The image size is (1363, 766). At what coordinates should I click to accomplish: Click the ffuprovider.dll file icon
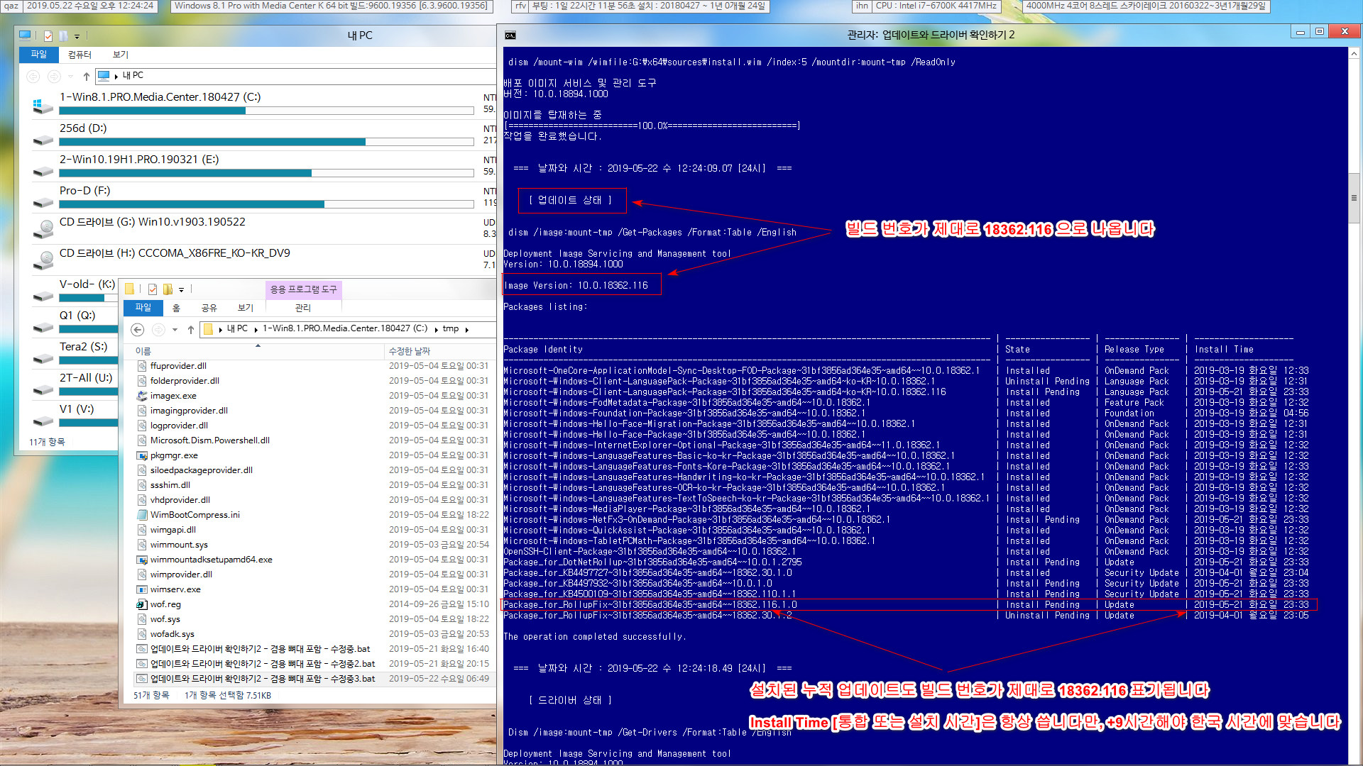(x=142, y=366)
